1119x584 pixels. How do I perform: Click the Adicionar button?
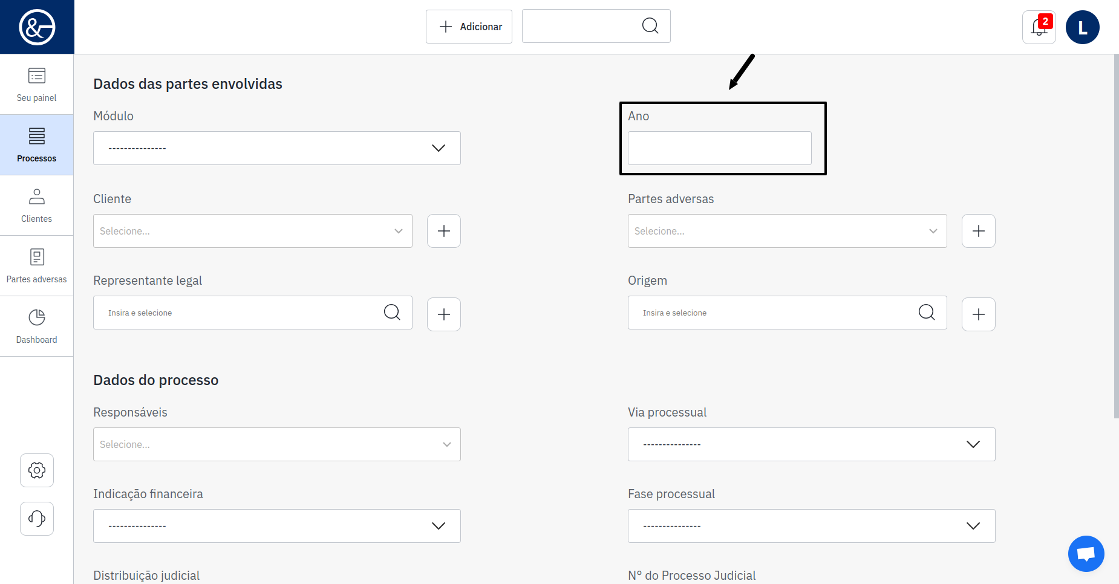click(x=469, y=27)
